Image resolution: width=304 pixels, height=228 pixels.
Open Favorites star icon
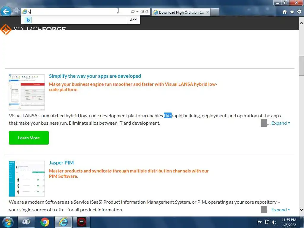(292, 12)
